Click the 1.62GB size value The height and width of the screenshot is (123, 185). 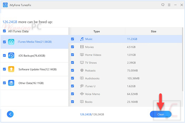tap(131, 86)
